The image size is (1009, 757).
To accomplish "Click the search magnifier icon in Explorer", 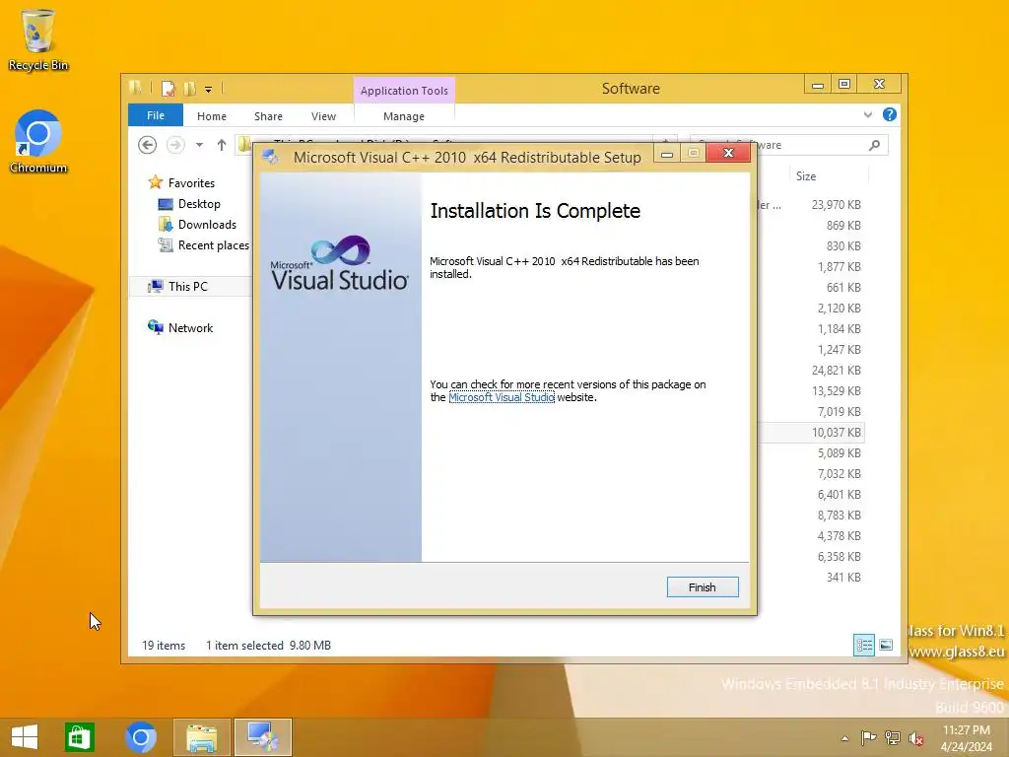I will (x=874, y=145).
